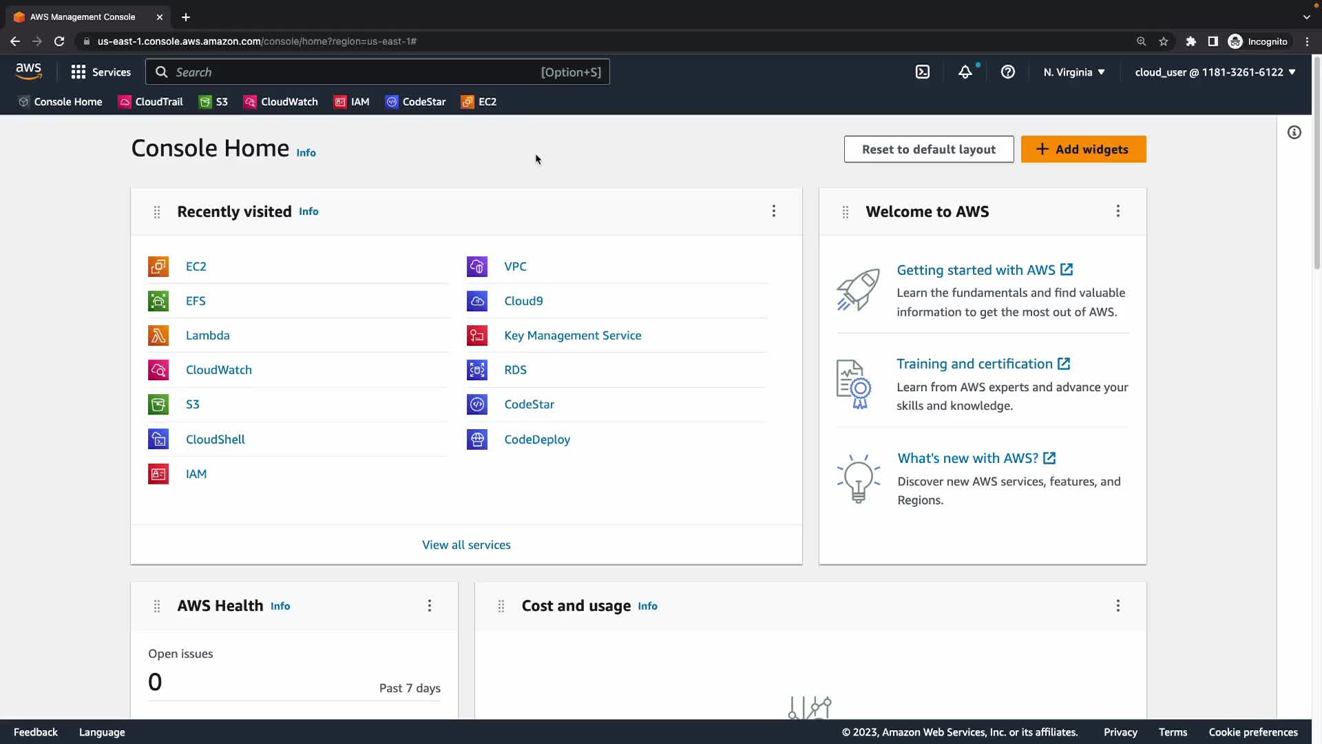Expand the N. Virginia region dropdown

click(x=1074, y=72)
